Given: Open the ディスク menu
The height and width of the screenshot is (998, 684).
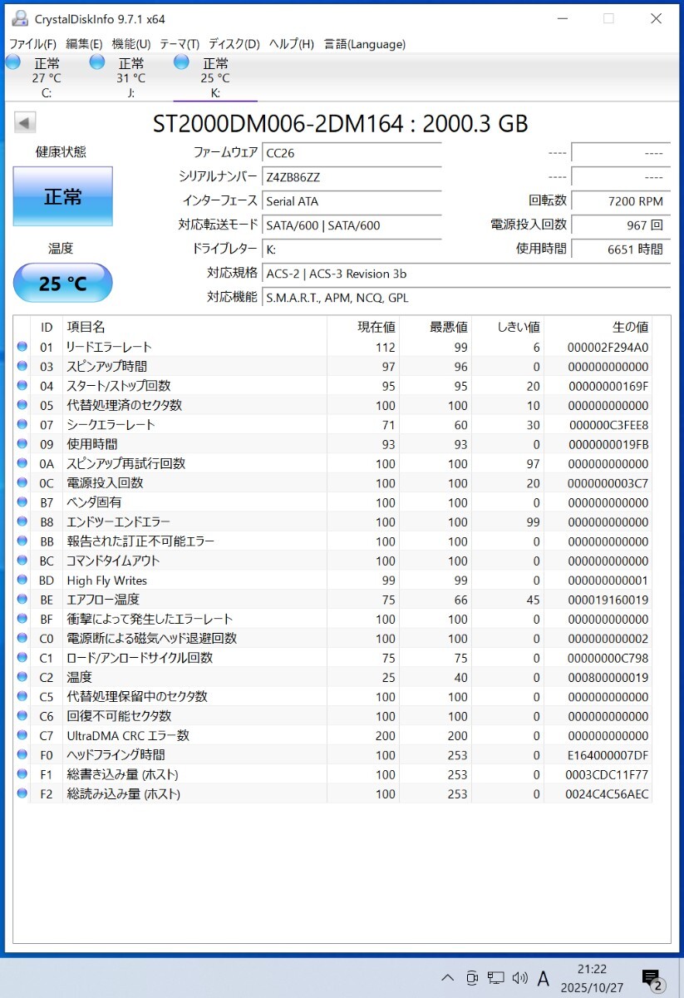Looking at the screenshot, I should tap(235, 43).
